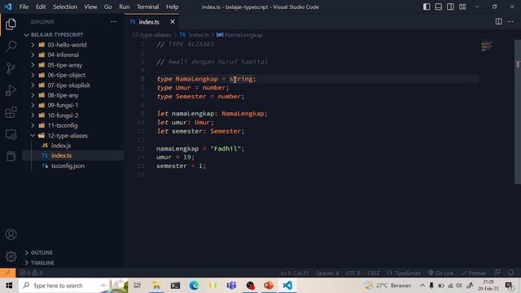Image resolution: width=521 pixels, height=293 pixels.
Task: Change line ending via CRLF indicator
Action: [374, 273]
